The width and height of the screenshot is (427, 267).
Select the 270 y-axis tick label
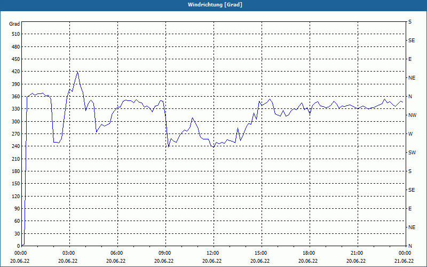pyautogui.click(x=16, y=134)
